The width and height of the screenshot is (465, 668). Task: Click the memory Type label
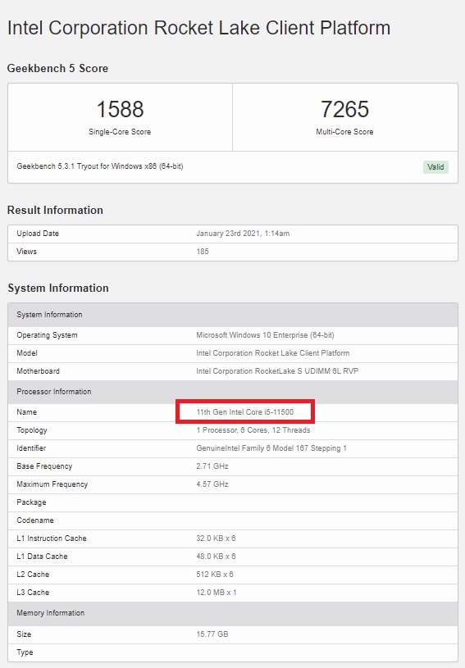pyautogui.click(x=25, y=652)
